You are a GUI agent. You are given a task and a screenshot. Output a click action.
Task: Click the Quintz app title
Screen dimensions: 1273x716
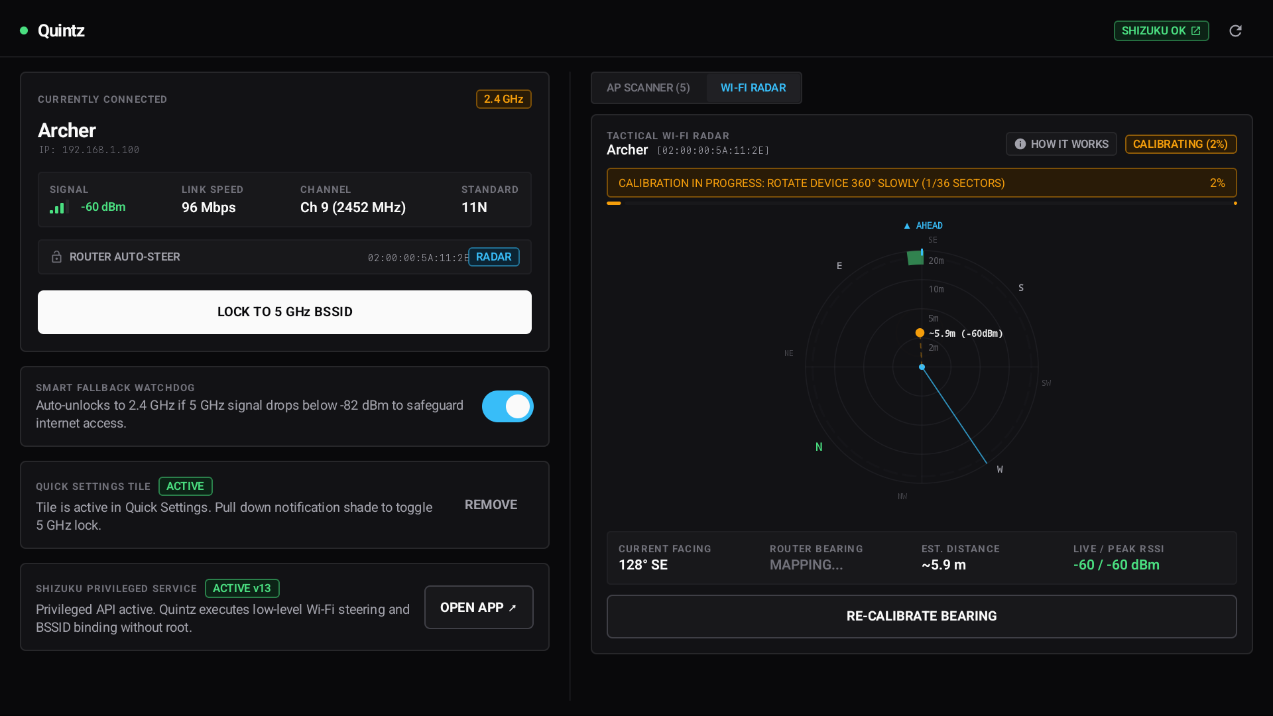pos(61,30)
